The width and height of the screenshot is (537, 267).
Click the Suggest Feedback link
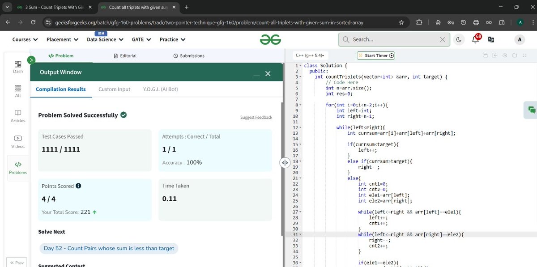tap(256, 117)
